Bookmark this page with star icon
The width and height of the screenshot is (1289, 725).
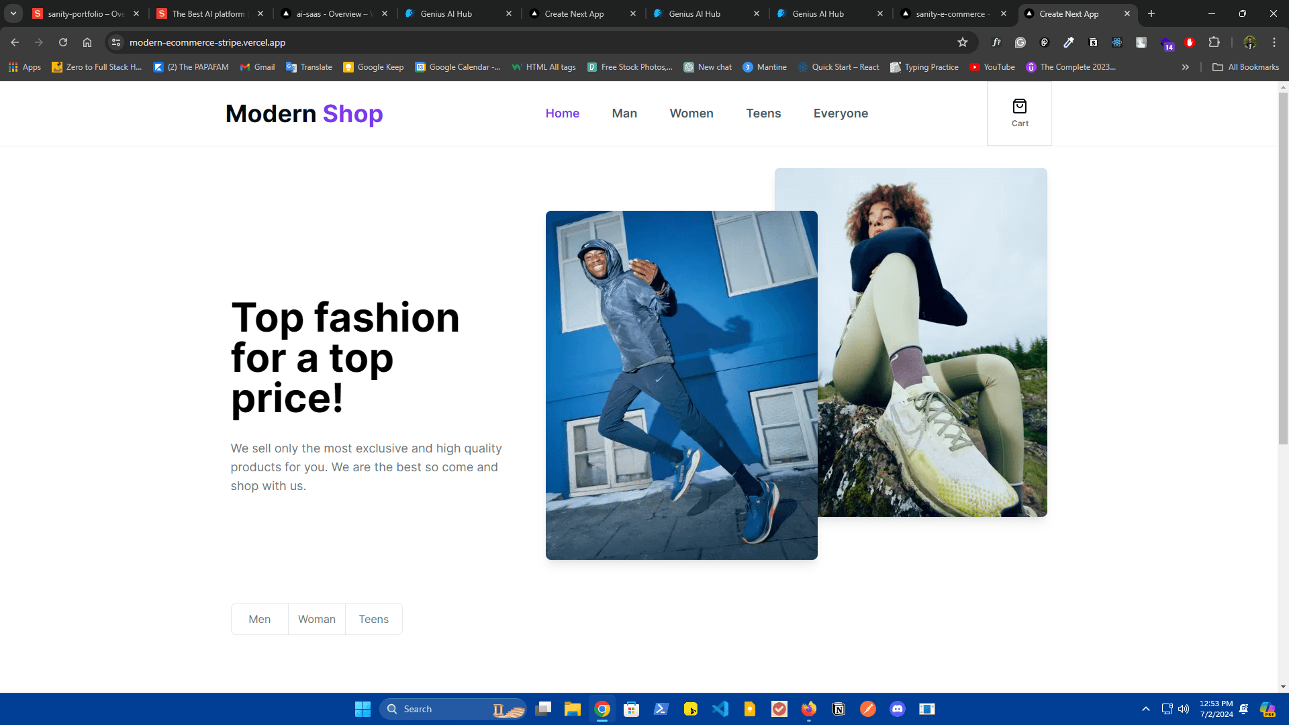tap(963, 42)
